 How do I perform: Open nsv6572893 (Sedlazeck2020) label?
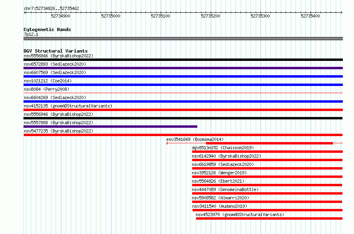pyautogui.click(x=55, y=64)
